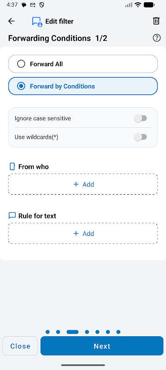Go to Next step

[x=102, y=346]
